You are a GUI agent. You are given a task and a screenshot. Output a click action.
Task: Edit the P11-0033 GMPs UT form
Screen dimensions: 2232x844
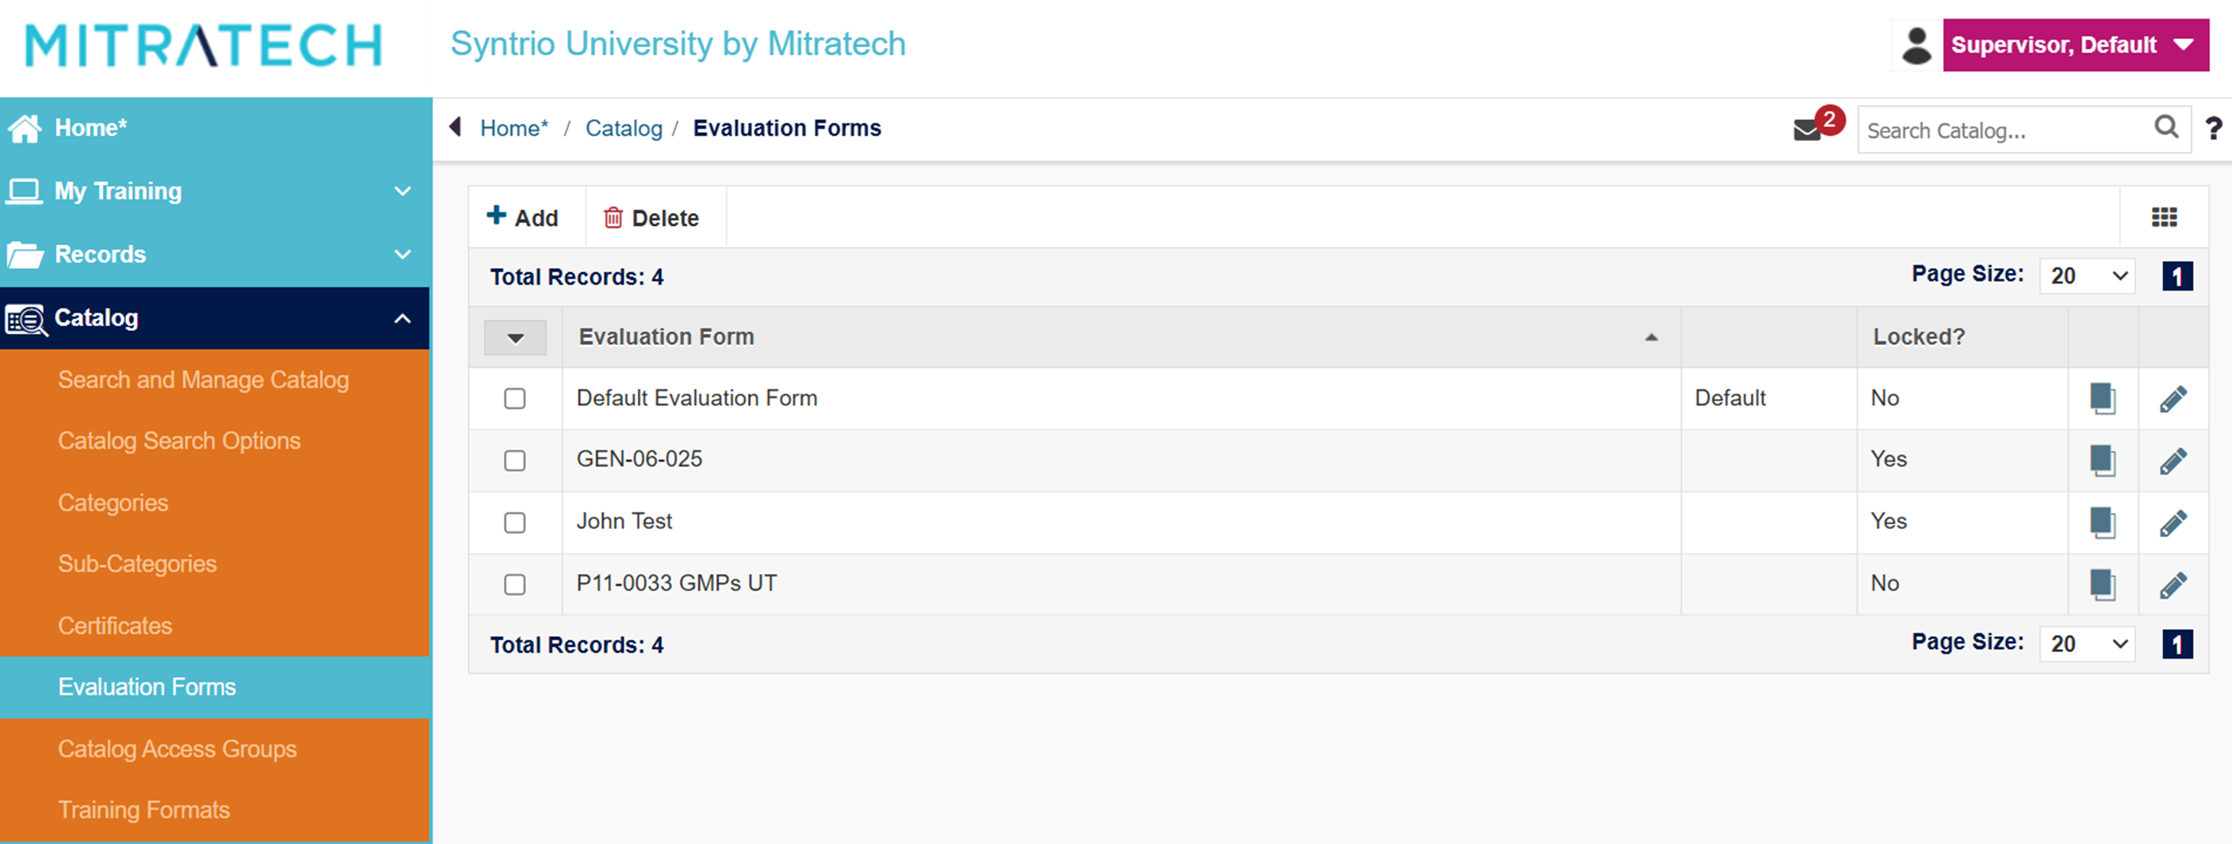coord(2173,584)
